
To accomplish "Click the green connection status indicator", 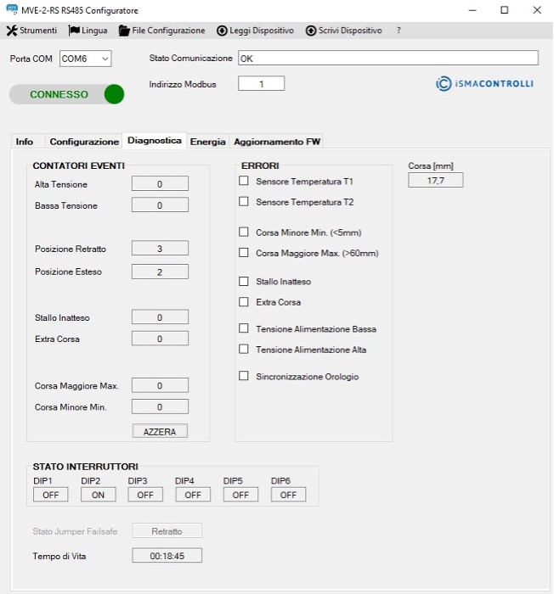I will pyautogui.click(x=114, y=94).
